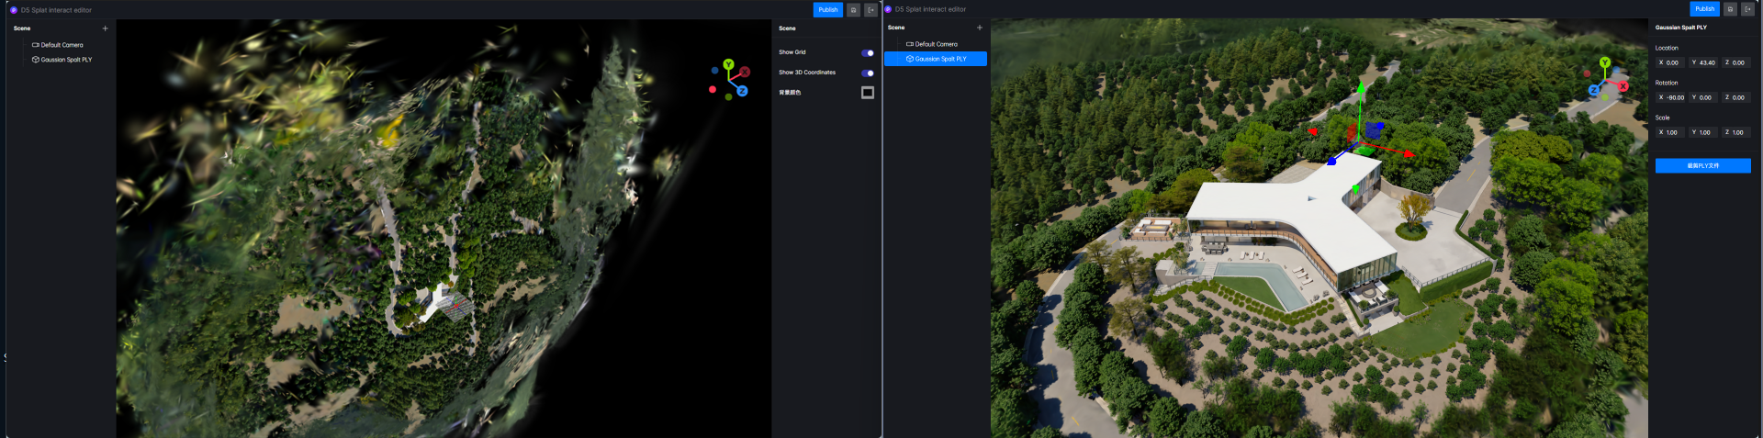Viewport: 1763px width, 438px height.
Task: Click the save icon in the left editor window
Action: [x=853, y=10]
